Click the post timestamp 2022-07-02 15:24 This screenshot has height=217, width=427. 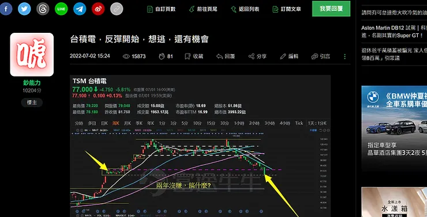[90, 56]
